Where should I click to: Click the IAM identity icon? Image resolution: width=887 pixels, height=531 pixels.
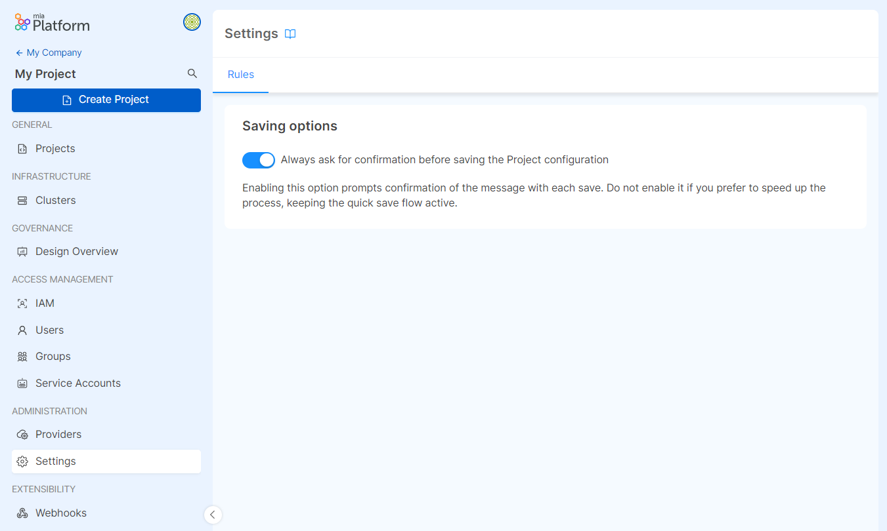[x=23, y=303]
